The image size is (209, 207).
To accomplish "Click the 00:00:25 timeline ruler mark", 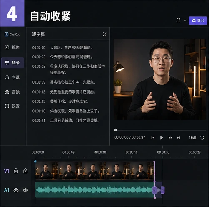I will click(x=194, y=153).
